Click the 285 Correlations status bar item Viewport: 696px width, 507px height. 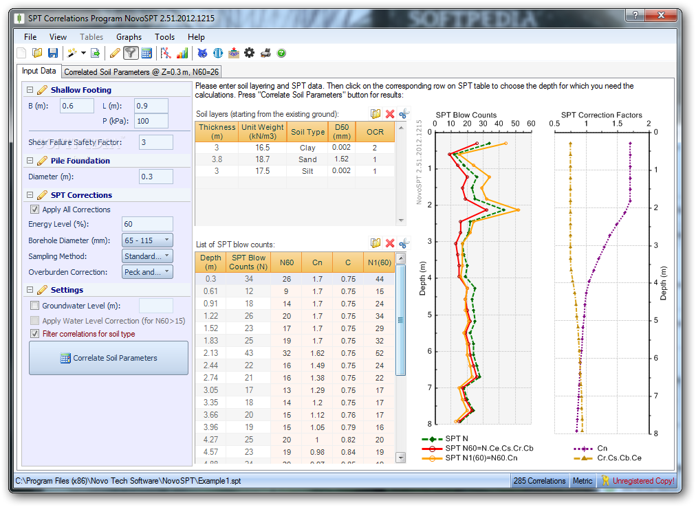[x=539, y=481]
